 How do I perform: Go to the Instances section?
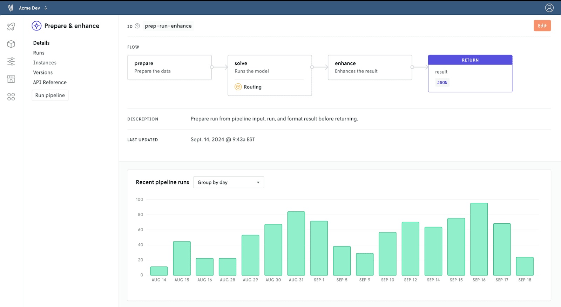click(x=45, y=63)
